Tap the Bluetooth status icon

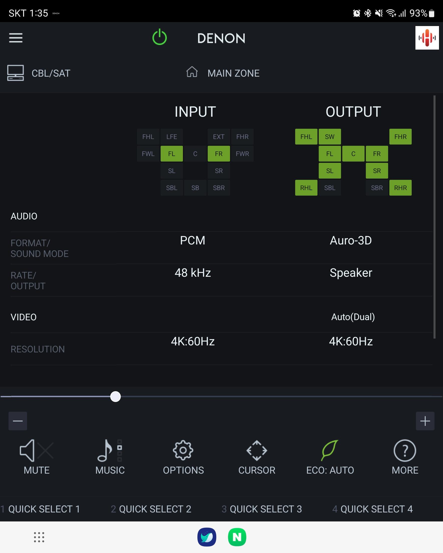(368, 13)
